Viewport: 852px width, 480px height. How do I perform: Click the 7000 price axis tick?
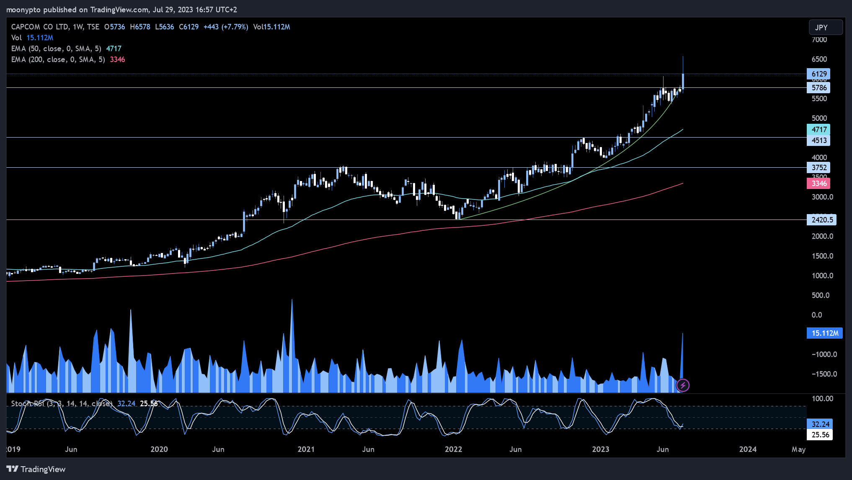[x=819, y=40]
